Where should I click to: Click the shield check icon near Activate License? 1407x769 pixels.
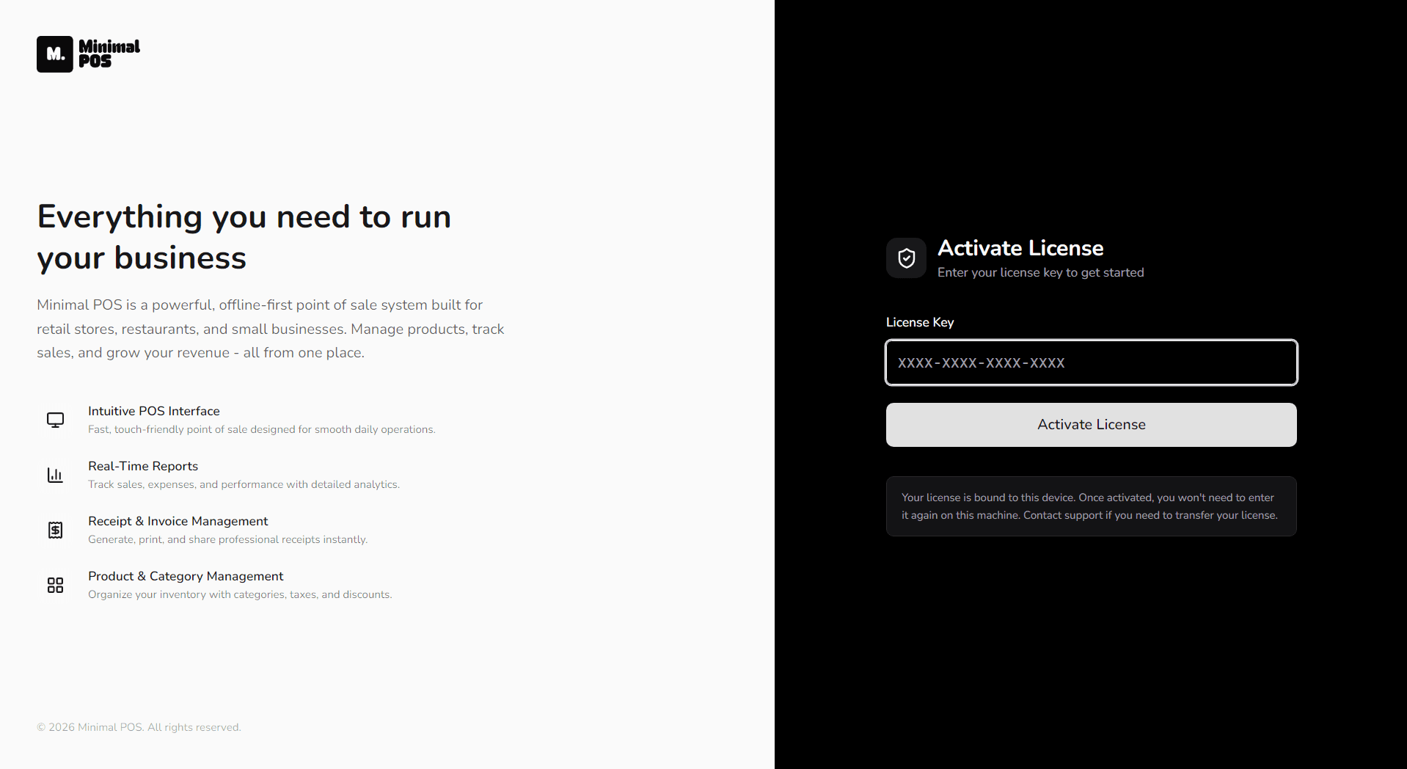(x=906, y=258)
